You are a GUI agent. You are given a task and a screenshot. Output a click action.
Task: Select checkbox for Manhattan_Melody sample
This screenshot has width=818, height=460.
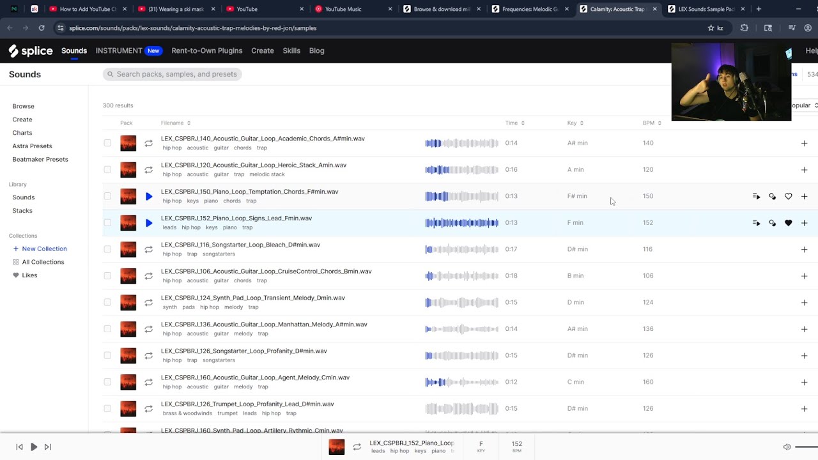coord(107,329)
